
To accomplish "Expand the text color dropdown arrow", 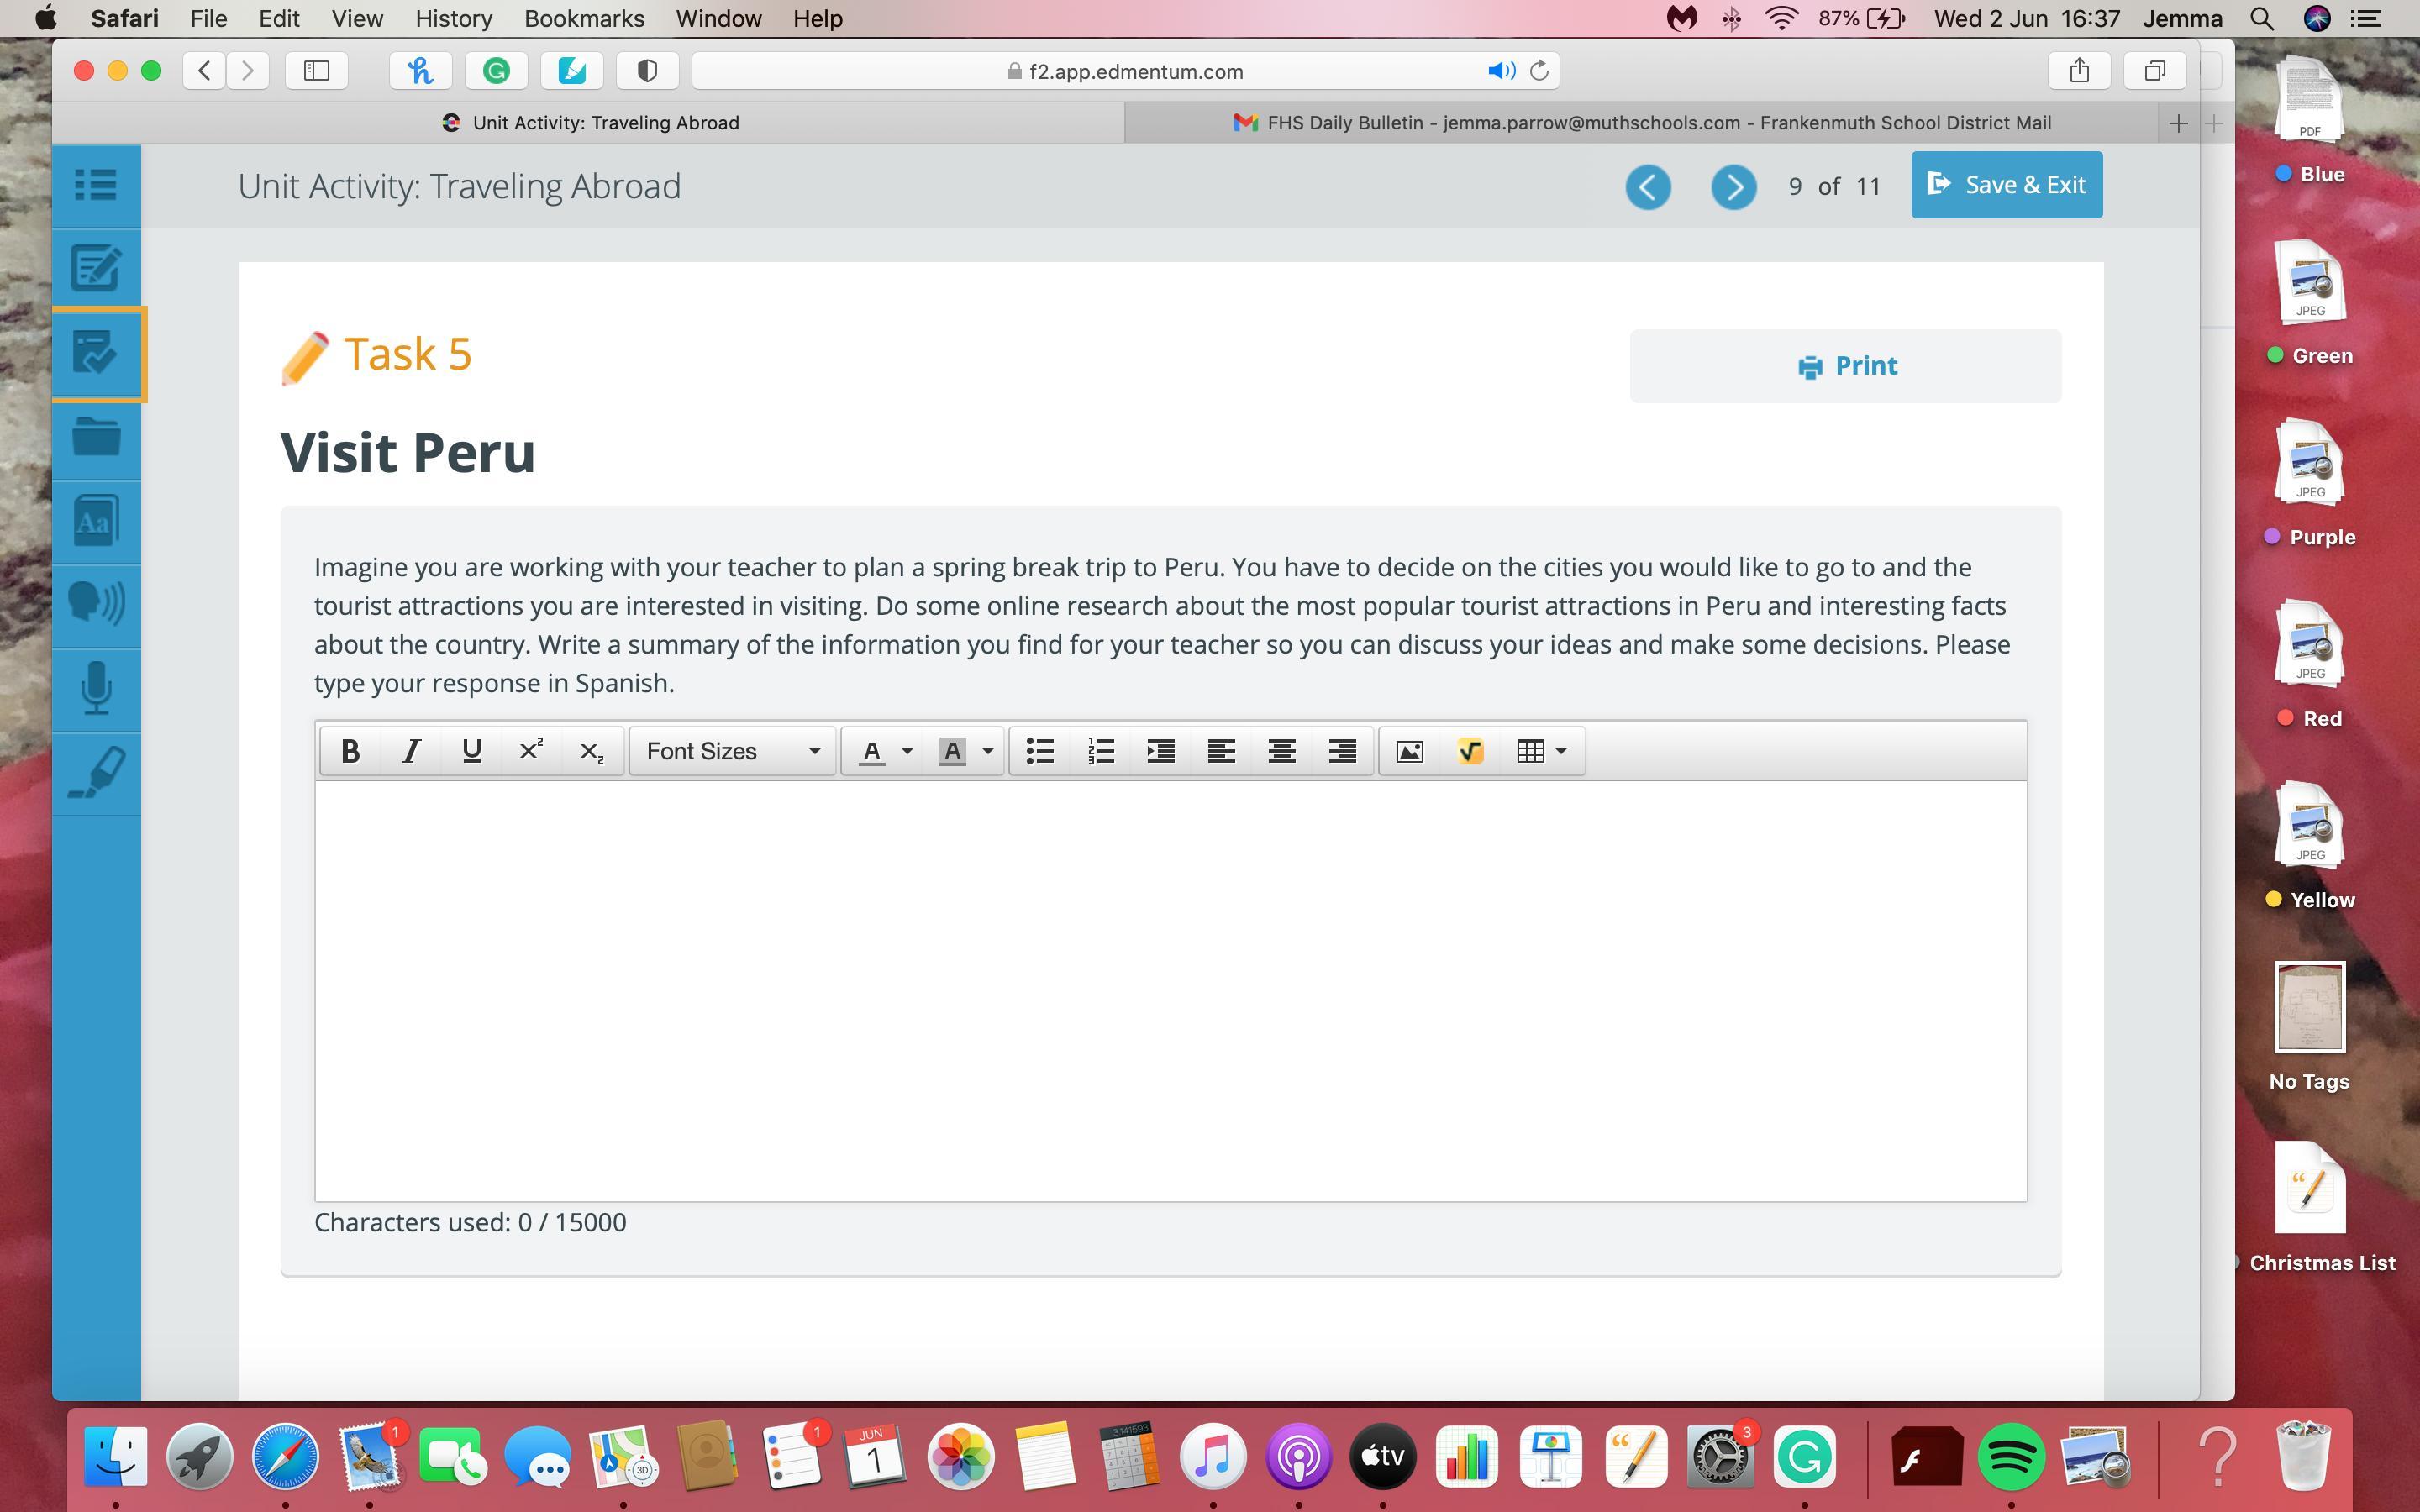I will pyautogui.click(x=907, y=751).
